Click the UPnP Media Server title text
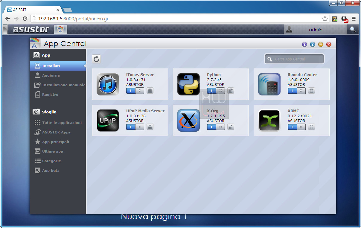361x228 pixels. (145, 111)
